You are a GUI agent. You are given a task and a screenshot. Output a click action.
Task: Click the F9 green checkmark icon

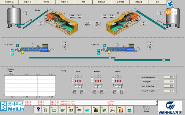[104, 110]
